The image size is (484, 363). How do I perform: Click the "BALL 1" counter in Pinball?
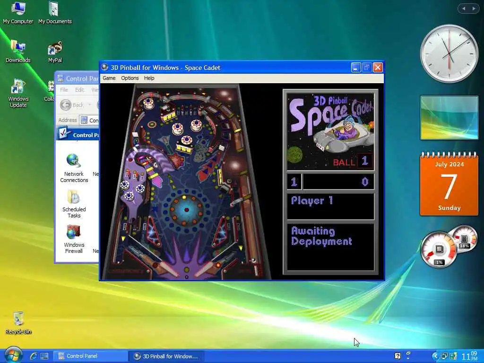tap(353, 161)
